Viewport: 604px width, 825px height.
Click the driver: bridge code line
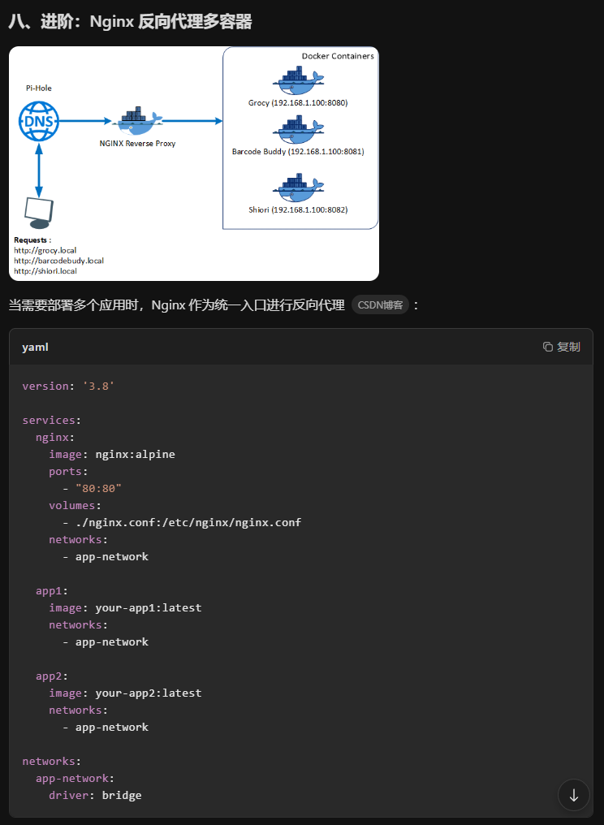[x=95, y=795]
